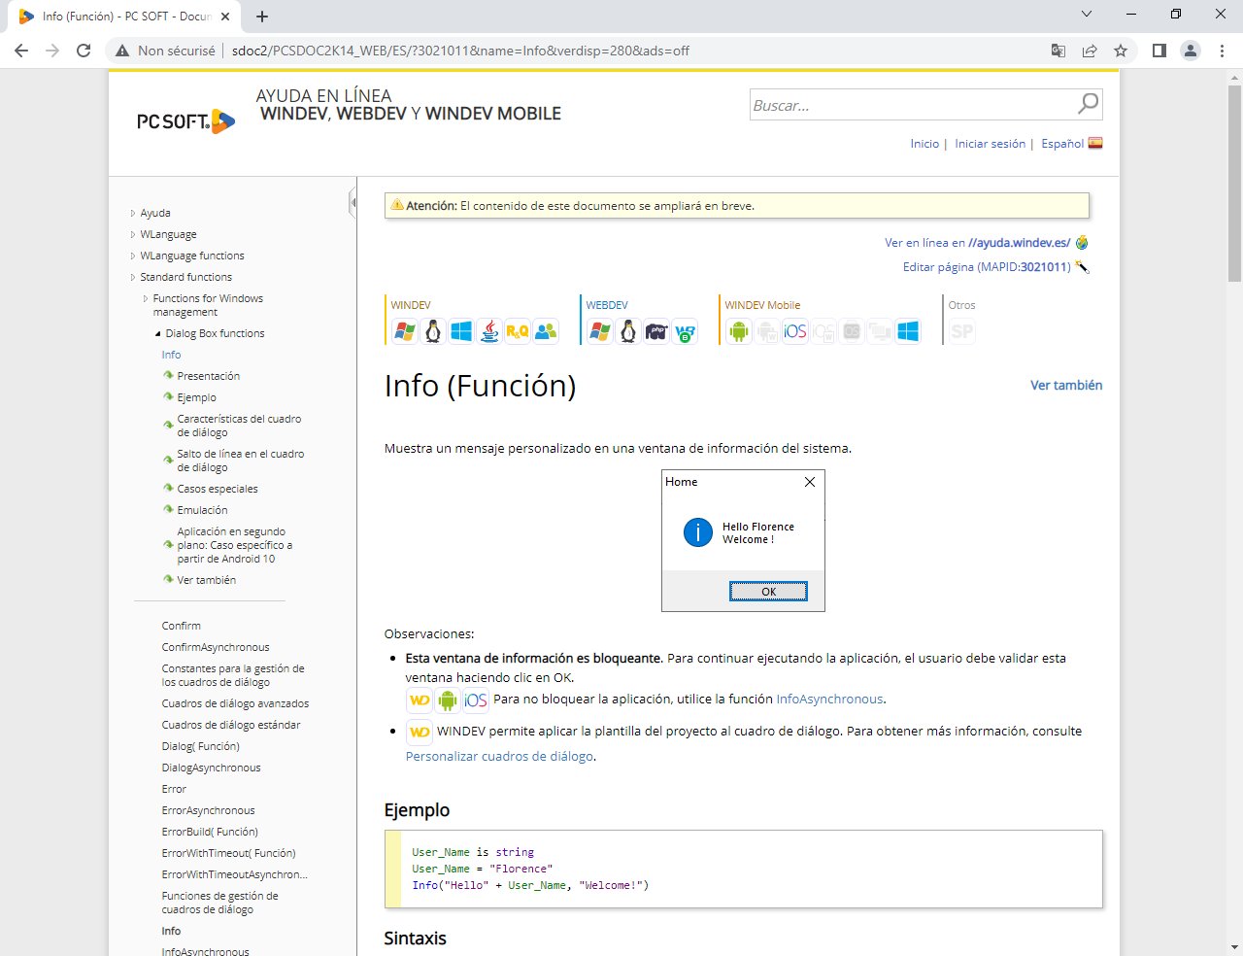Screen dimensions: 1243x956
Task: Click the greyed-out Android widget icon
Action: point(767,331)
